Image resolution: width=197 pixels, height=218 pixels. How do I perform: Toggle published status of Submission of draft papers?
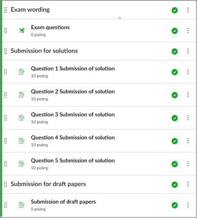(x=174, y=205)
